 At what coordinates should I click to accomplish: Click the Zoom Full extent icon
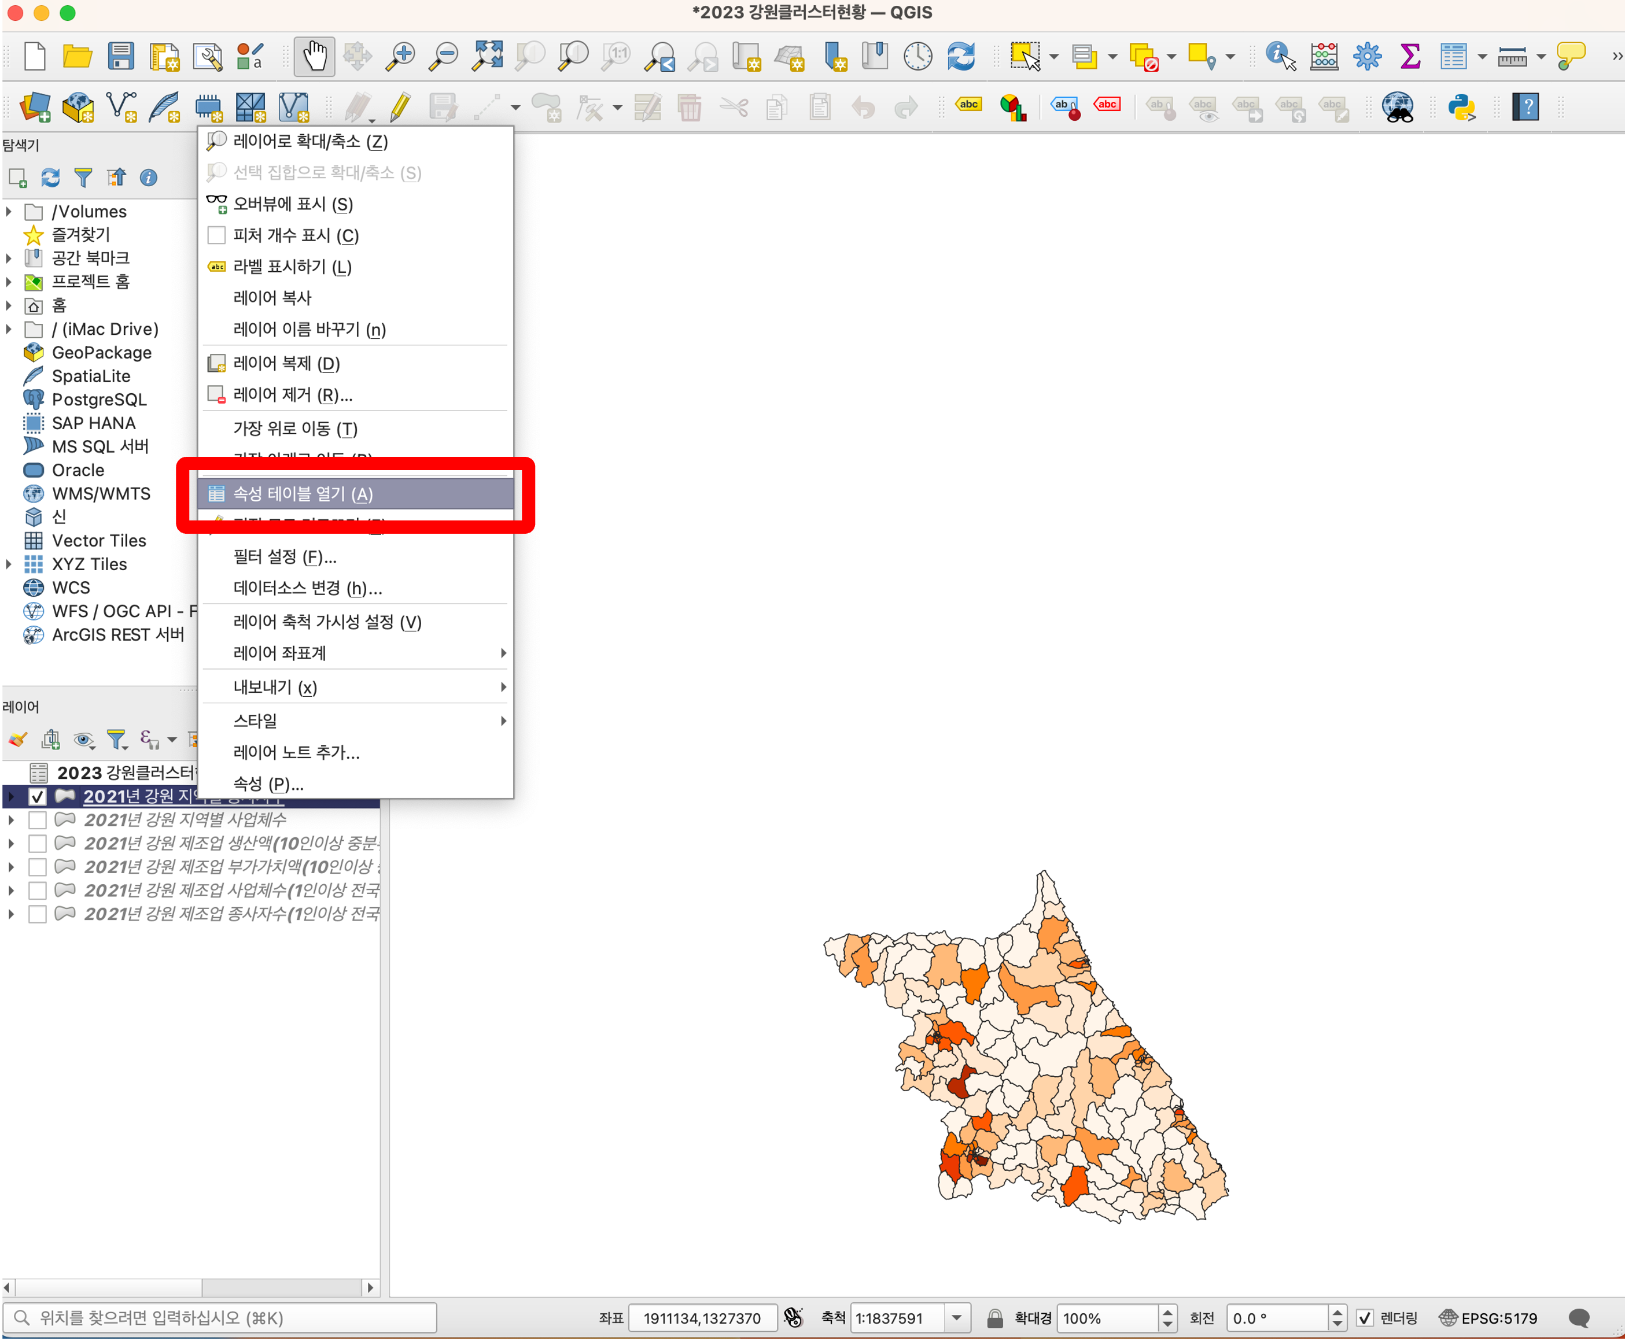[x=488, y=57]
